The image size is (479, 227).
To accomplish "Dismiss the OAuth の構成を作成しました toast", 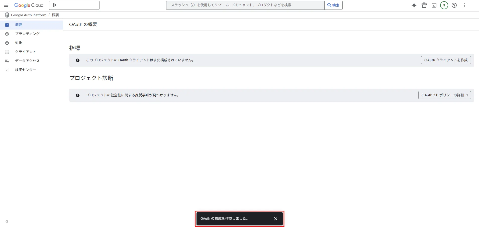I will 276,219.
